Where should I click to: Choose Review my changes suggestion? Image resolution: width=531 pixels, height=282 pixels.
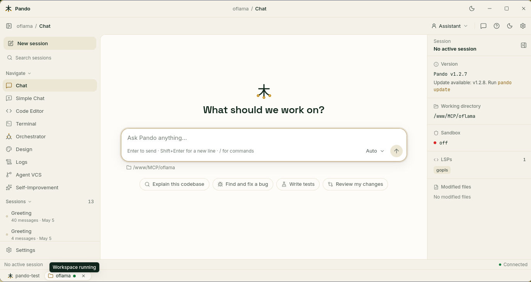[x=355, y=184]
